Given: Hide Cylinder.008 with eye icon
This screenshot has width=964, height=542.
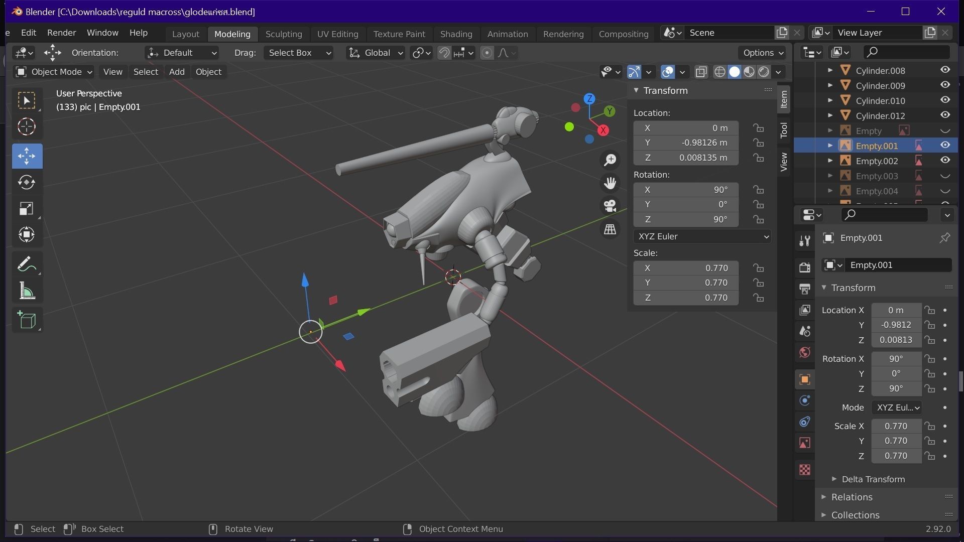Looking at the screenshot, I should [x=945, y=70].
